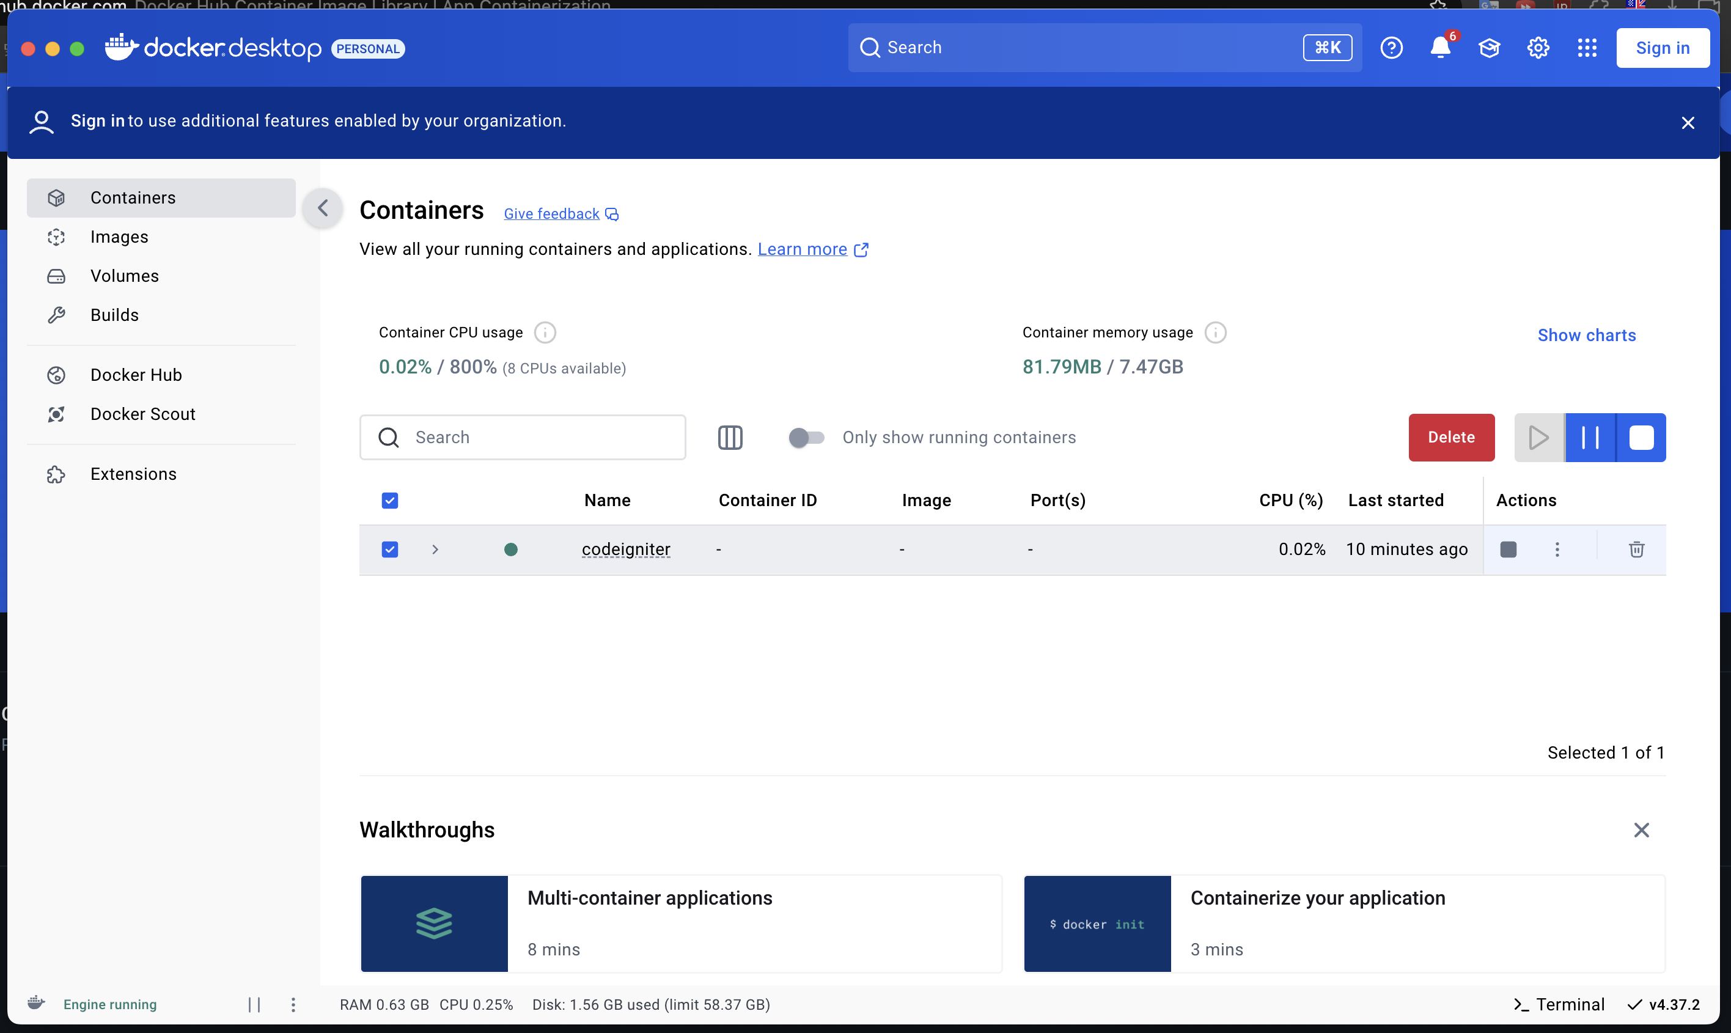Click the whale engine status icon

[36, 1003]
